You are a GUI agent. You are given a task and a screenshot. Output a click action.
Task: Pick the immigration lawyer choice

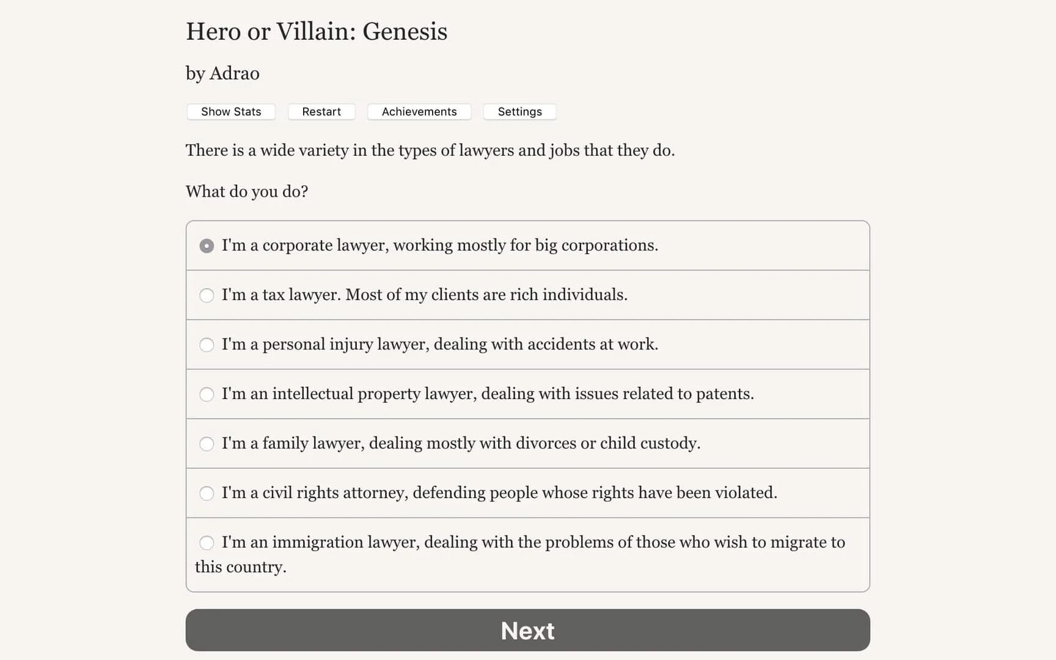207,543
